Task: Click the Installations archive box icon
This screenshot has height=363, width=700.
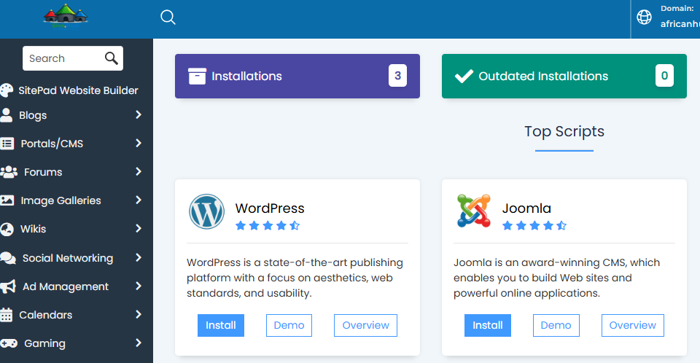Action: point(197,76)
